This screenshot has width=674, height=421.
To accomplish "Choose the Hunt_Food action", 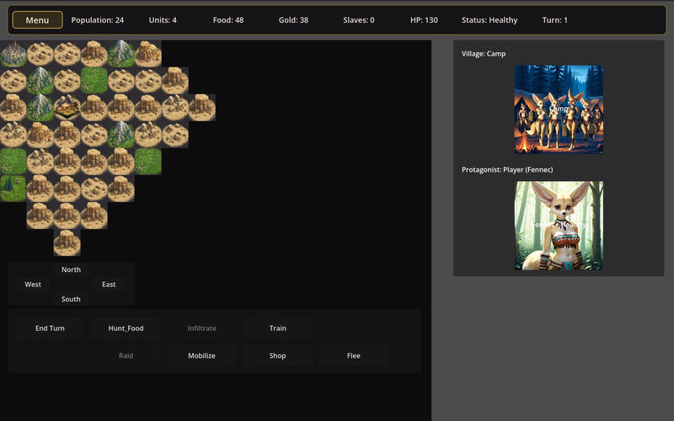I will [x=126, y=328].
